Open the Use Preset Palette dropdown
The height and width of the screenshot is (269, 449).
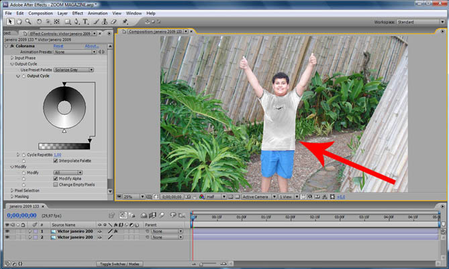[x=73, y=70]
